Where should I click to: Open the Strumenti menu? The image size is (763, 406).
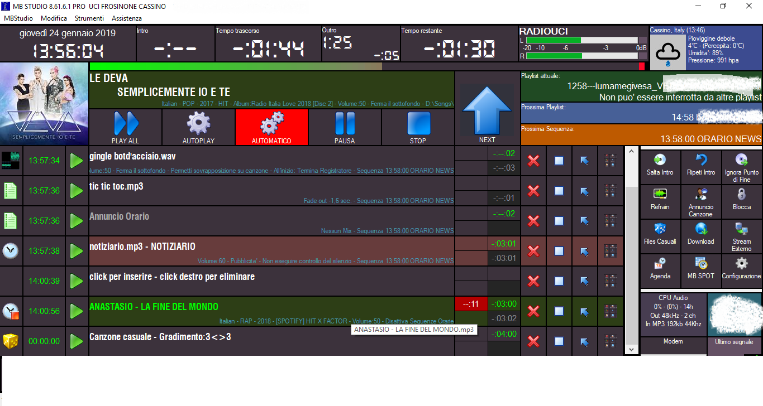click(x=89, y=18)
